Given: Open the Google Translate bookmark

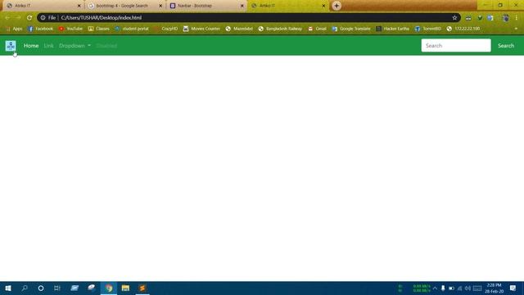Looking at the screenshot, I should click(351, 29).
